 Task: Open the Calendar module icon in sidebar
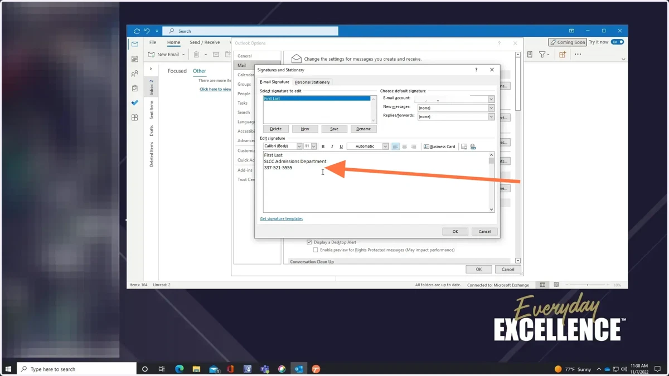coord(134,59)
